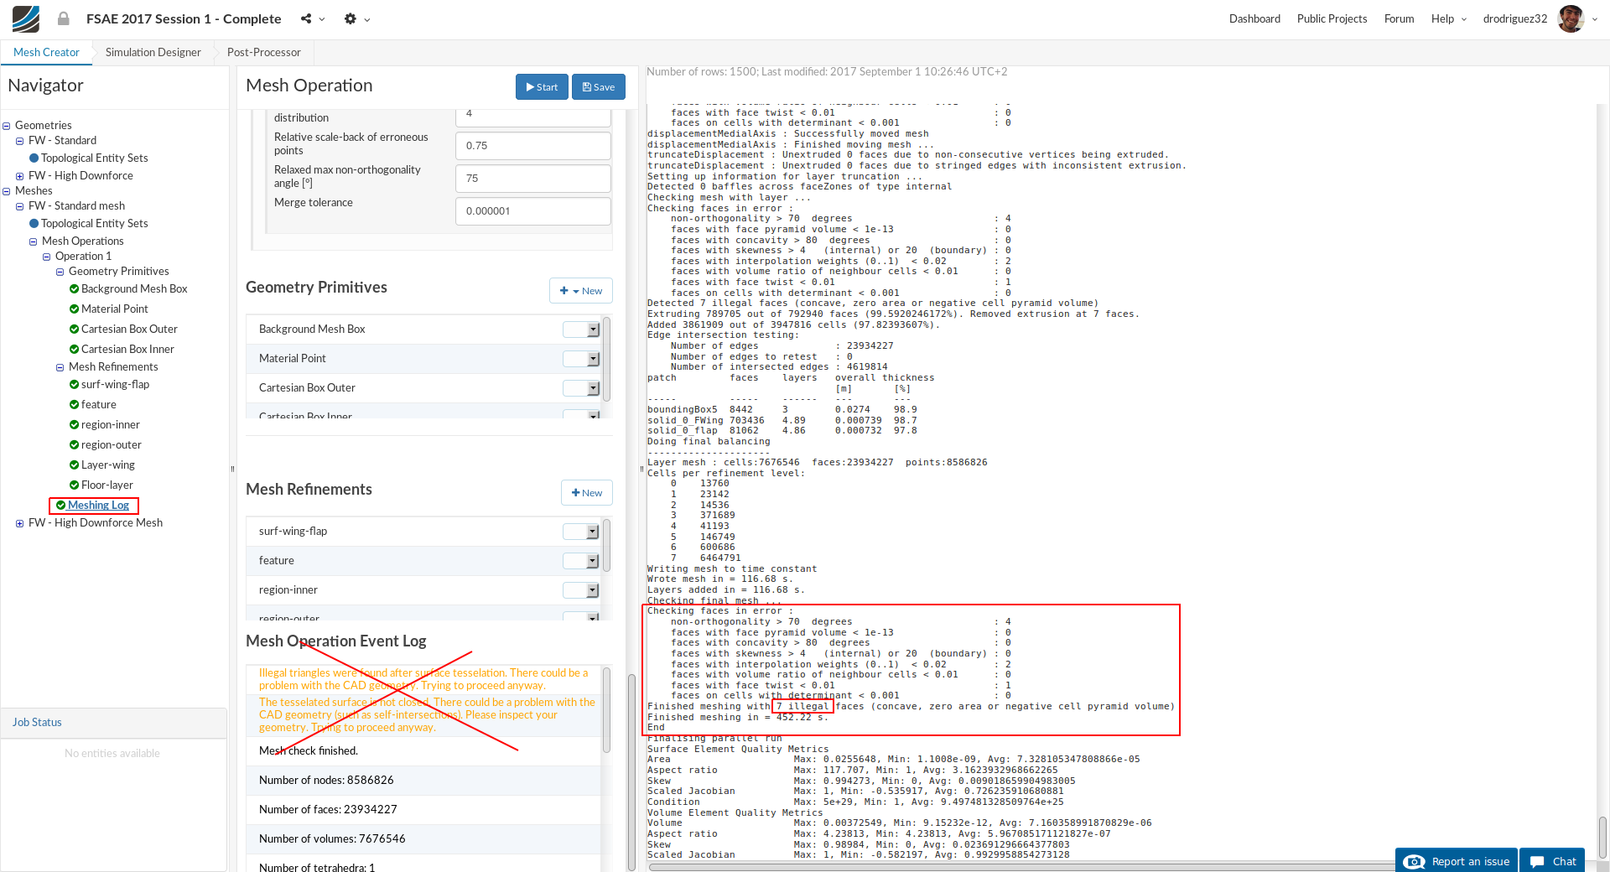Collapse Mesh Refinements node in Navigator tree
1610x872 pixels.
click(60, 367)
